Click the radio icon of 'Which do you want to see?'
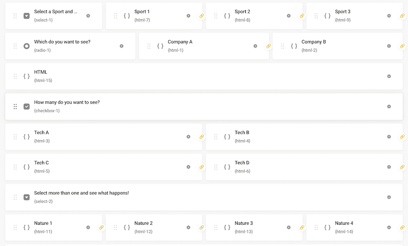The height and width of the screenshot is (246, 408). pyautogui.click(x=26, y=46)
